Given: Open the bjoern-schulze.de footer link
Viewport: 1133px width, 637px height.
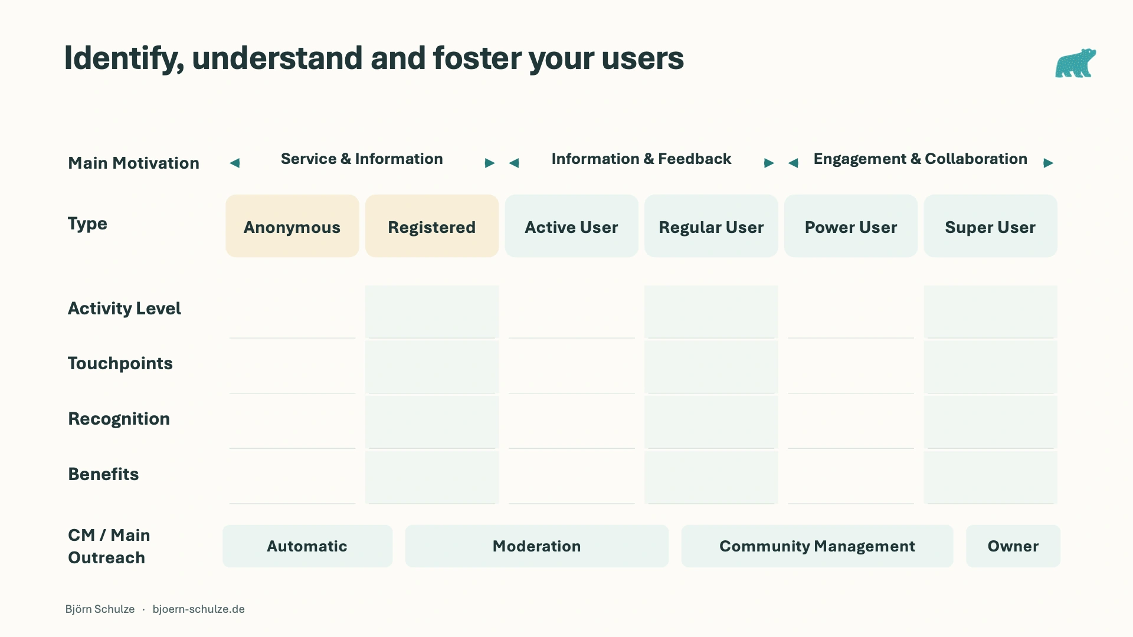Looking at the screenshot, I should coord(199,609).
